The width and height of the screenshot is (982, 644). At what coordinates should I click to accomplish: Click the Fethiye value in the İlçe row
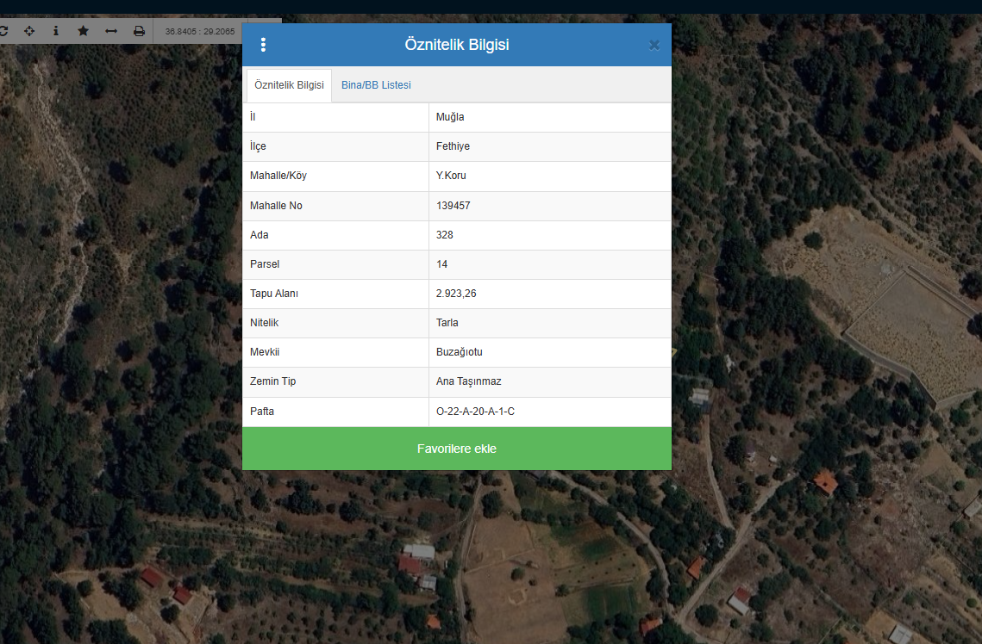coord(453,146)
